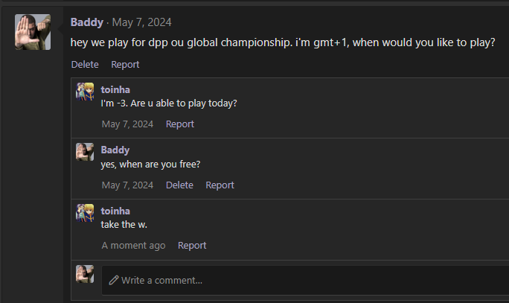Click the 'A moment ago' timestamp
Image resolution: width=509 pixels, height=303 pixels.
point(133,246)
